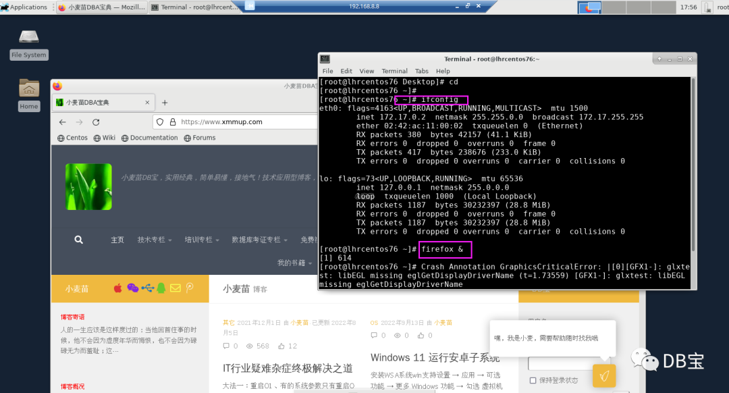This screenshot has height=393, width=729.
Task: Open the Tabs menu in Terminal
Action: pos(422,71)
